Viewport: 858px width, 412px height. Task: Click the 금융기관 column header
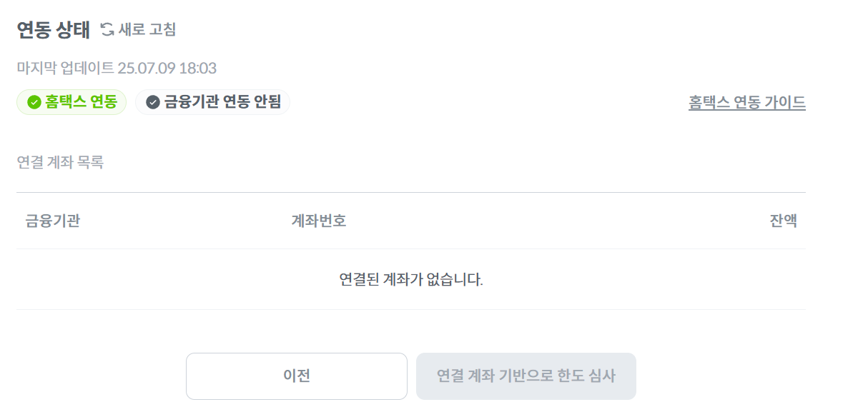[52, 221]
